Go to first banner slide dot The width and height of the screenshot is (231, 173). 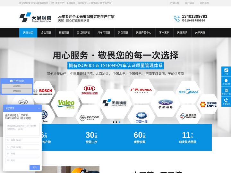coord(113,122)
